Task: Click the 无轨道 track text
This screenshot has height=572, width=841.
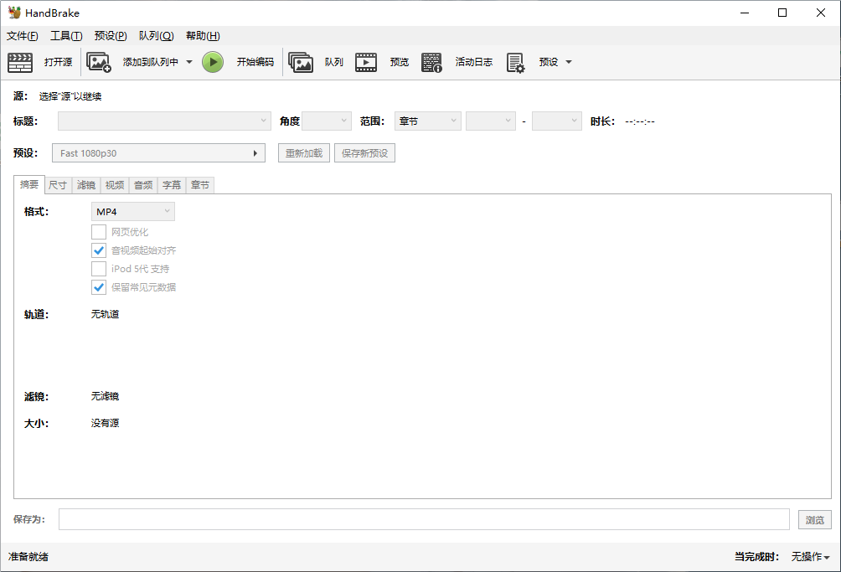Action: (106, 314)
